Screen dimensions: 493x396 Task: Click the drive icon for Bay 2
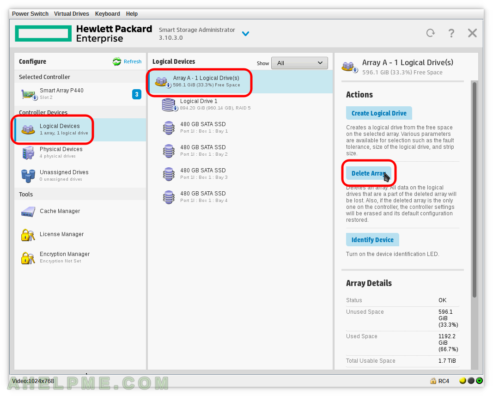169,151
